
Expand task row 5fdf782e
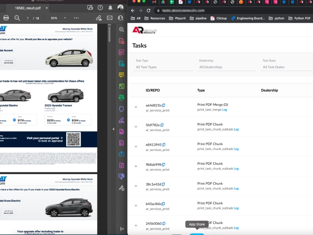click(136, 127)
